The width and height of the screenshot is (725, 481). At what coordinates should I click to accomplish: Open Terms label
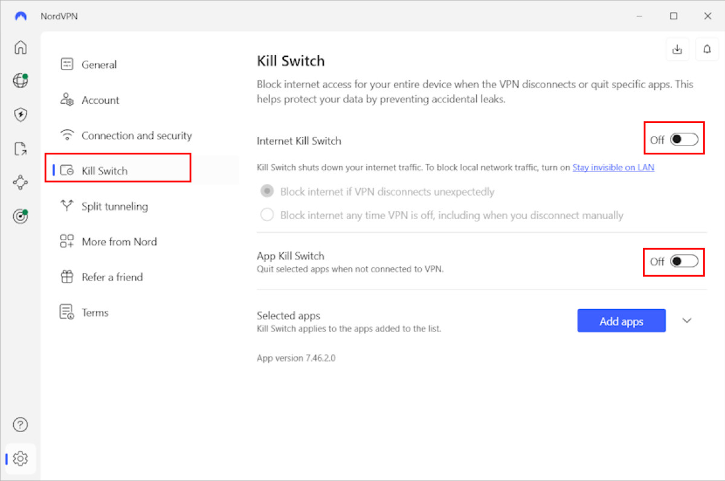(95, 313)
